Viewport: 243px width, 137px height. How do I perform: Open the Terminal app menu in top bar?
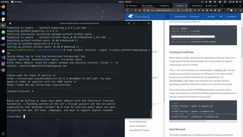[16, 2]
